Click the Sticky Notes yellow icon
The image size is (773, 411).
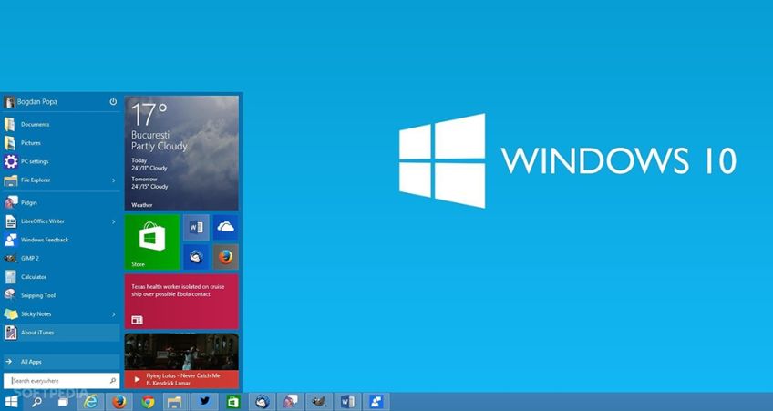11,313
